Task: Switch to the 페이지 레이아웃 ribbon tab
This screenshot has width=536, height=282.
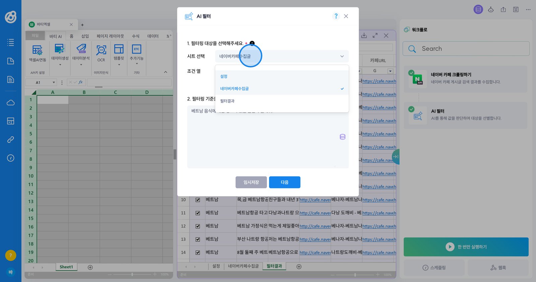Action: point(110,36)
